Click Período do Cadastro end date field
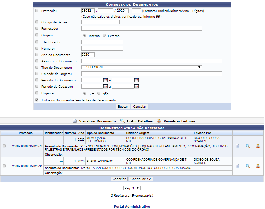265x209 pixels. 123,86
